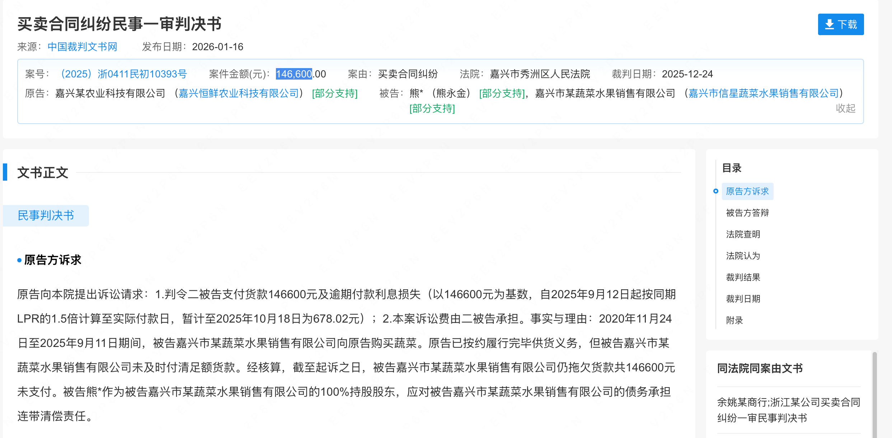Open 嘉兴市信星蔬菜水果销售有限公司 company link

point(763,94)
